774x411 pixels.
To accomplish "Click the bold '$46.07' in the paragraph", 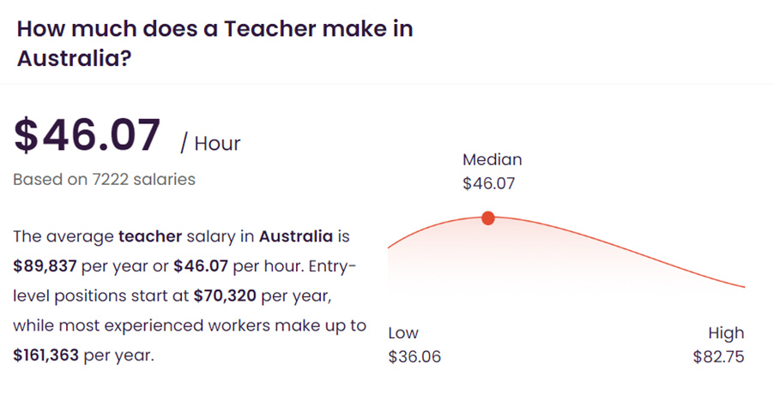I will click(201, 266).
